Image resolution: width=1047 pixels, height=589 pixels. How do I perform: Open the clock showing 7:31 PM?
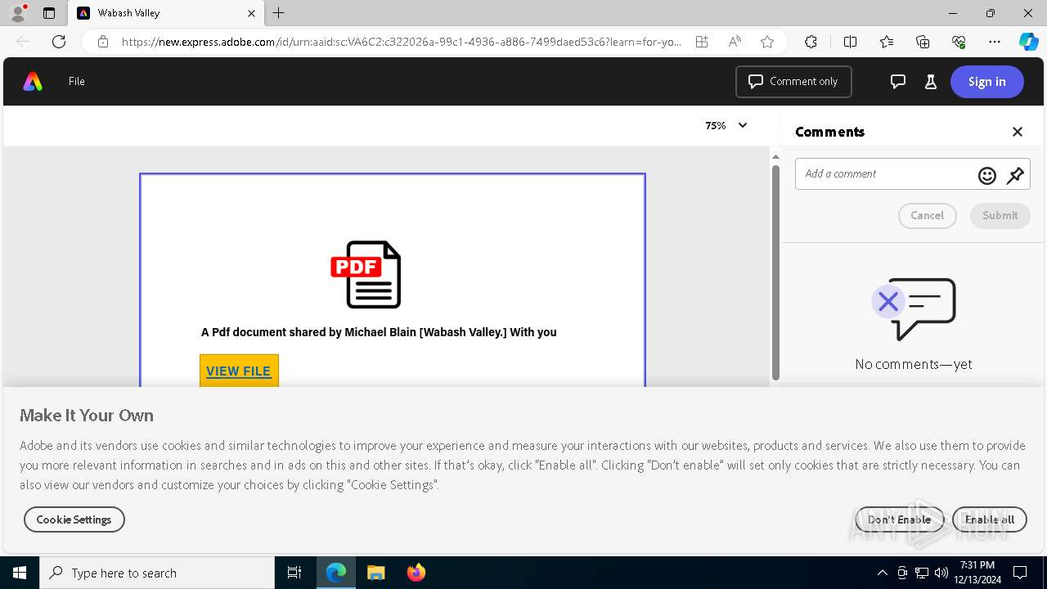tap(977, 573)
